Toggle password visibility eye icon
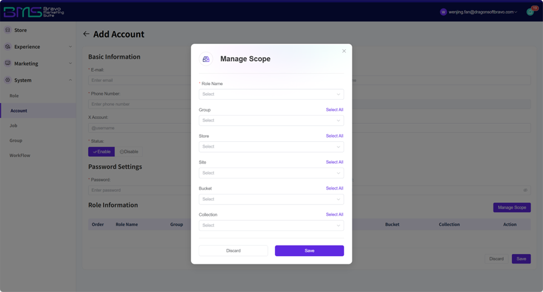 [526, 191]
